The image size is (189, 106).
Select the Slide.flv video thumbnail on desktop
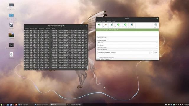(11, 35)
